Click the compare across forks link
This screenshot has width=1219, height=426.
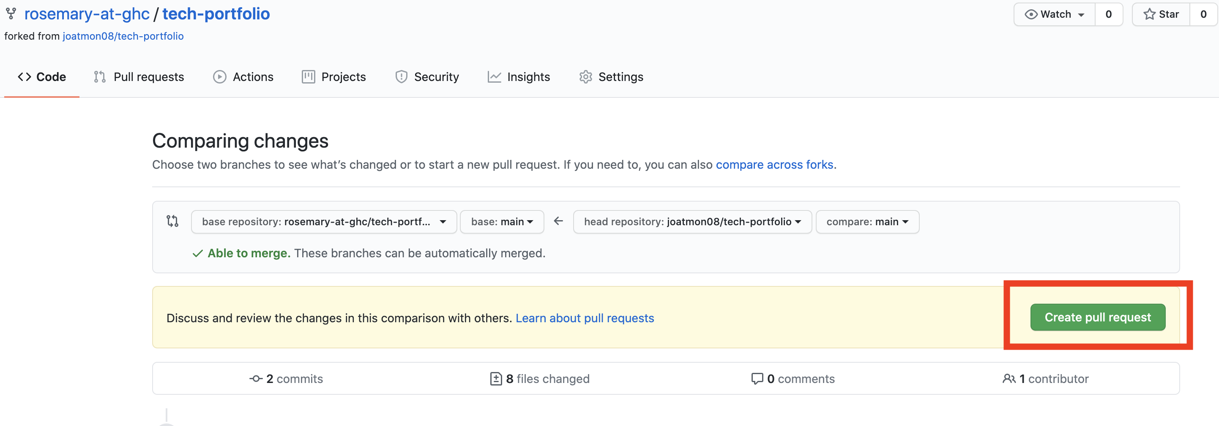pyautogui.click(x=774, y=164)
